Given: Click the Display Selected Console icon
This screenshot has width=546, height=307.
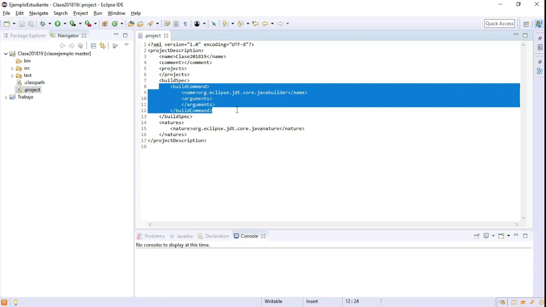Looking at the screenshot, I should [486, 236].
